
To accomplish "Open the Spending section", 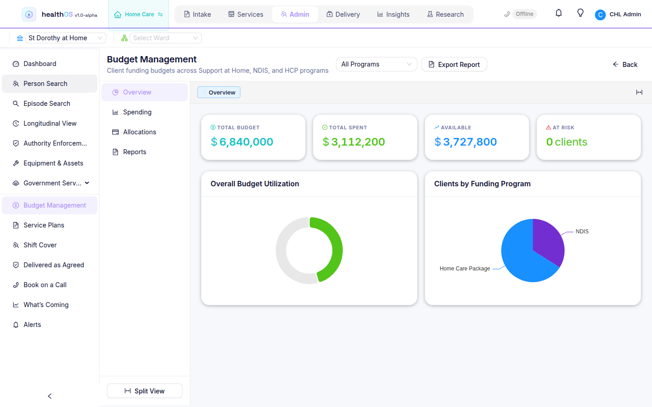I will tap(144, 112).
